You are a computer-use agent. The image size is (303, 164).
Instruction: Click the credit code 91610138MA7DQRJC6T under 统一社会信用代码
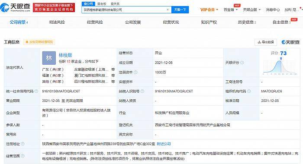tap(61, 91)
